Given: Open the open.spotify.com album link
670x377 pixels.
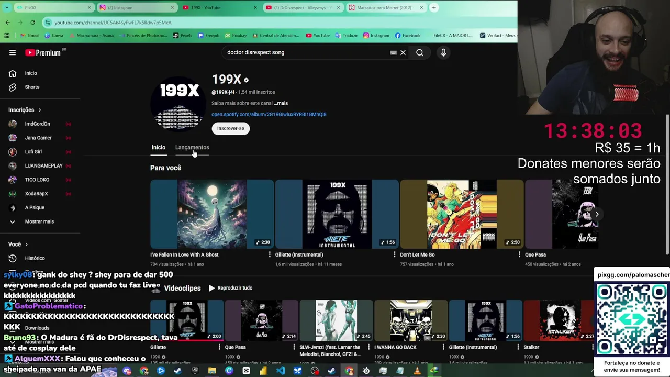Looking at the screenshot, I should [x=269, y=114].
